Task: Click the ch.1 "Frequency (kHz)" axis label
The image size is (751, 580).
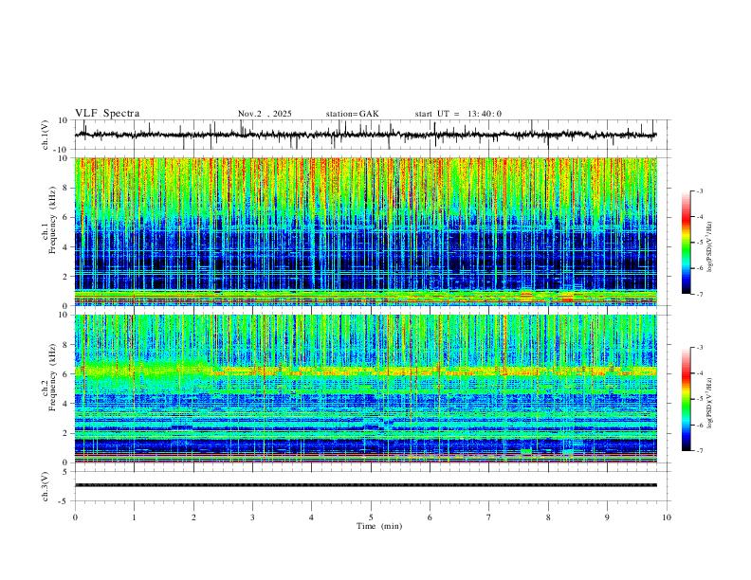Action: pos(52,220)
